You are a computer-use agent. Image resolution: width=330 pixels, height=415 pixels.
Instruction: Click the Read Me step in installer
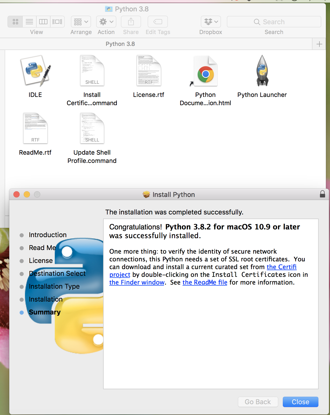tap(42, 248)
